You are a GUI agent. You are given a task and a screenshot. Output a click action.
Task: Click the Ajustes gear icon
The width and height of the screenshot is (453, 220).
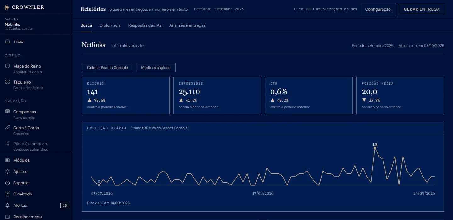pos(8,171)
